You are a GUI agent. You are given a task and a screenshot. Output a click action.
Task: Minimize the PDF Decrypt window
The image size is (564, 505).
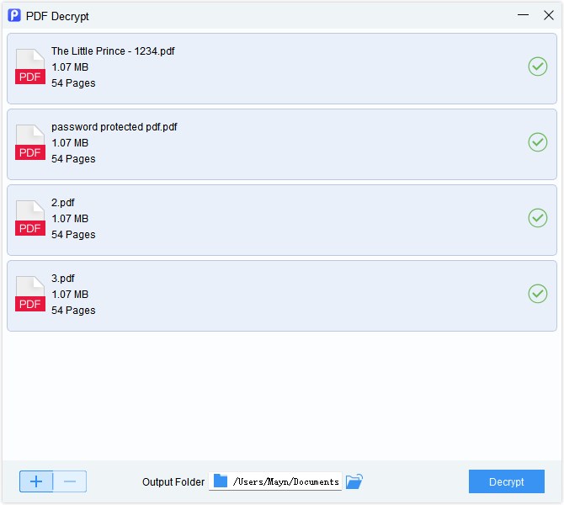[524, 15]
